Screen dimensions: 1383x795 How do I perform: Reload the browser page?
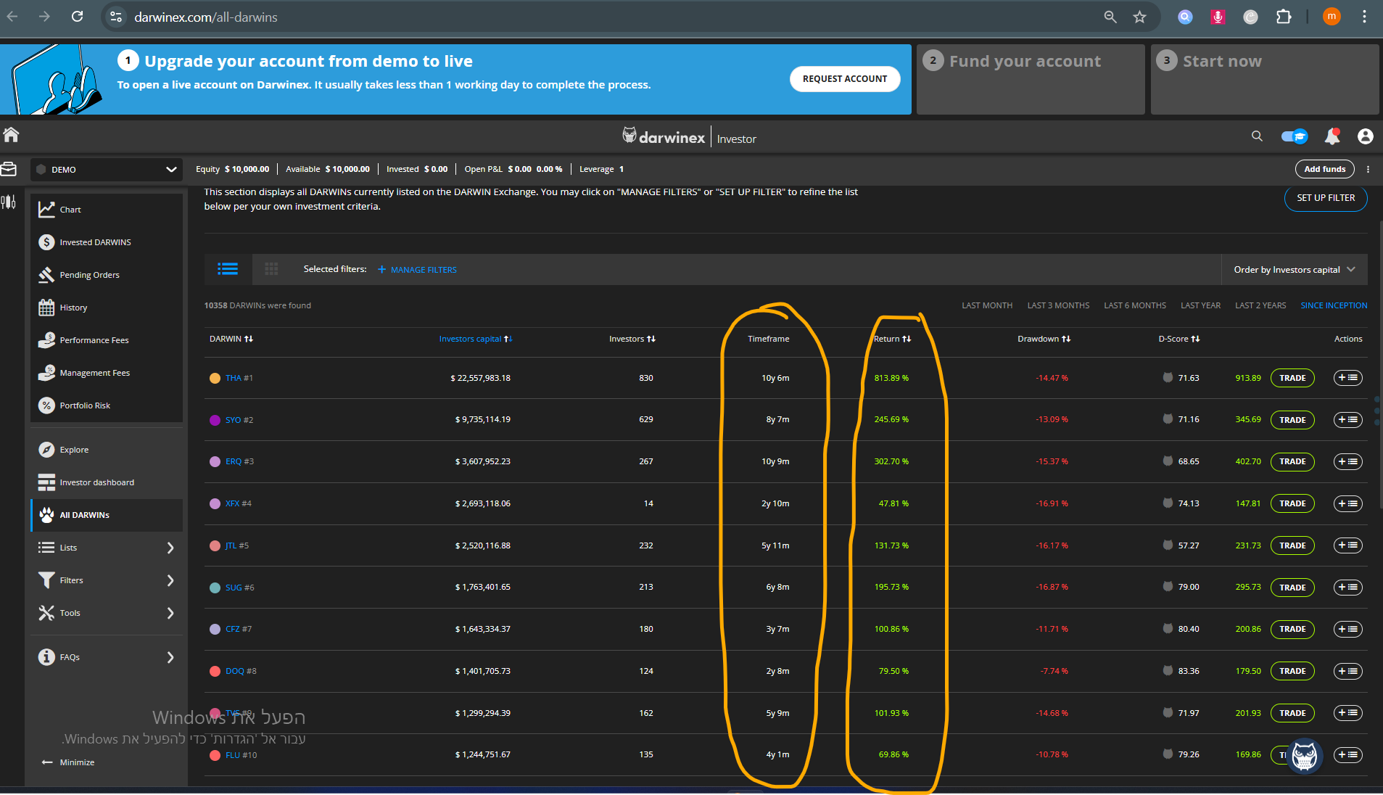coord(77,17)
